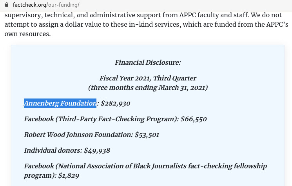Click the $53,501 amount
Screen dimensions: 292x186
coord(147,135)
